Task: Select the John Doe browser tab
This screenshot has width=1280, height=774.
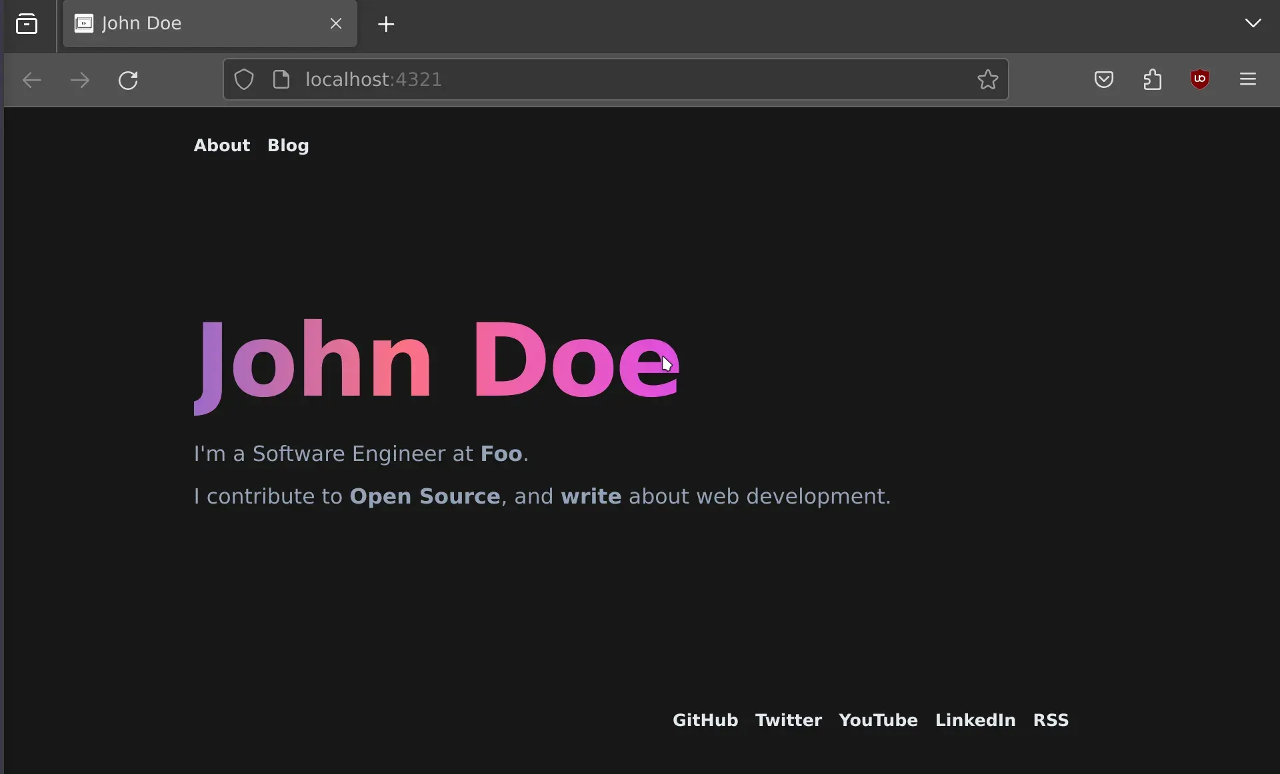Action: coord(210,24)
